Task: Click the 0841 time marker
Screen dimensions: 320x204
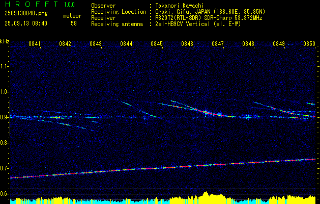Action: pyautogui.click(x=35, y=44)
